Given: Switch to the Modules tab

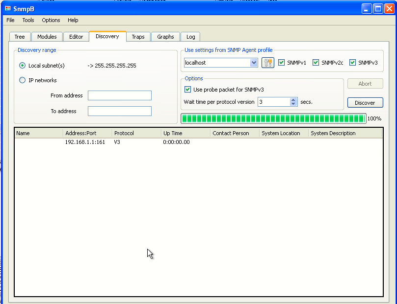Looking at the screenshot, I should [47, 37].
